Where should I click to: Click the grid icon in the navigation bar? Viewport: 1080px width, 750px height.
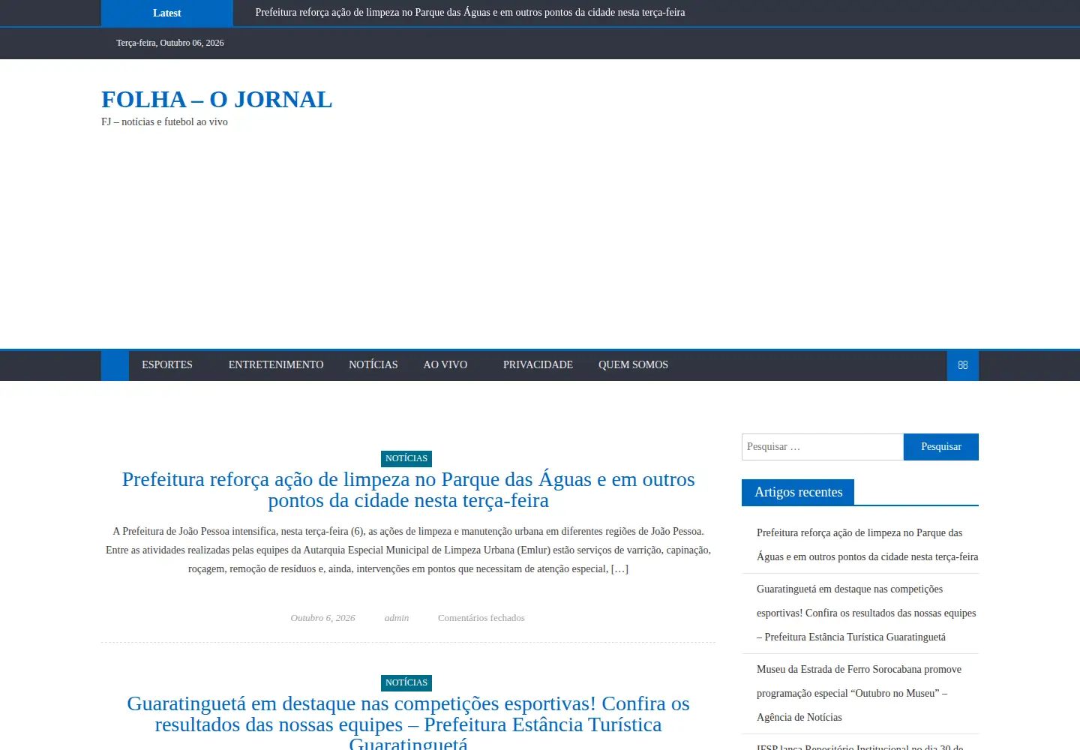963,365
